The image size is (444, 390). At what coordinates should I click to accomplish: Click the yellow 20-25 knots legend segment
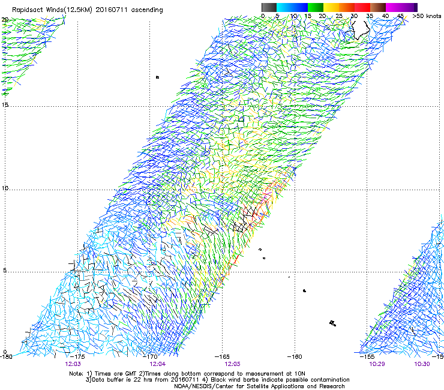[x=331, y=7]
